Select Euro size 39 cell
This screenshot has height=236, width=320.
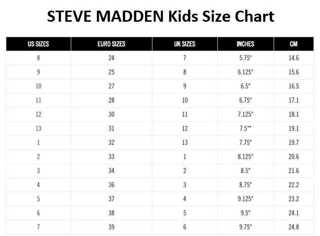112,227
